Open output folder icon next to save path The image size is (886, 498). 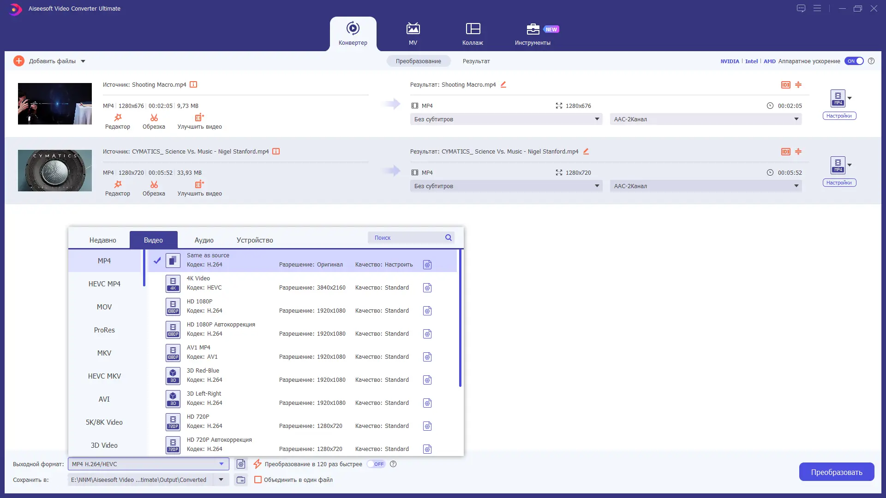pos(241,480)
